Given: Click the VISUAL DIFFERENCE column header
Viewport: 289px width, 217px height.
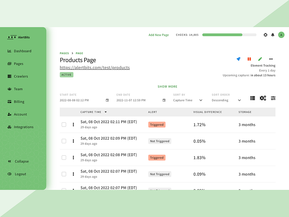Looking at the screenshot, I should 207,112.
